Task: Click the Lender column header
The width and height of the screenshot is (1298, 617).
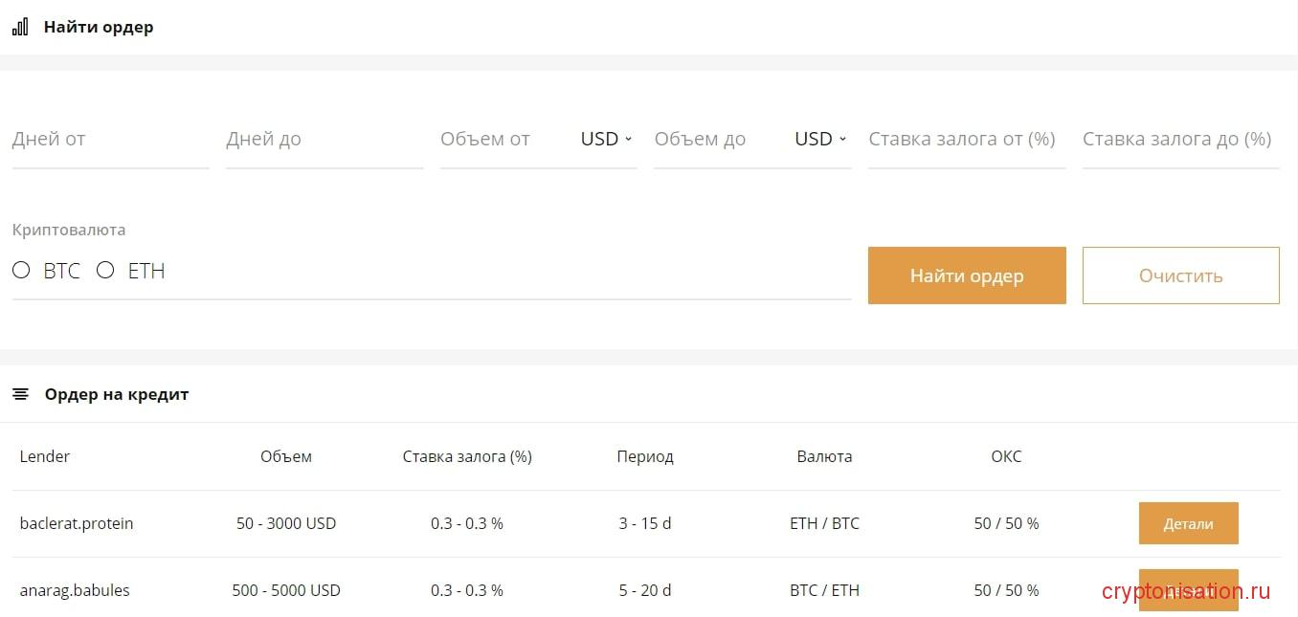Action: (x=45, y=456)
